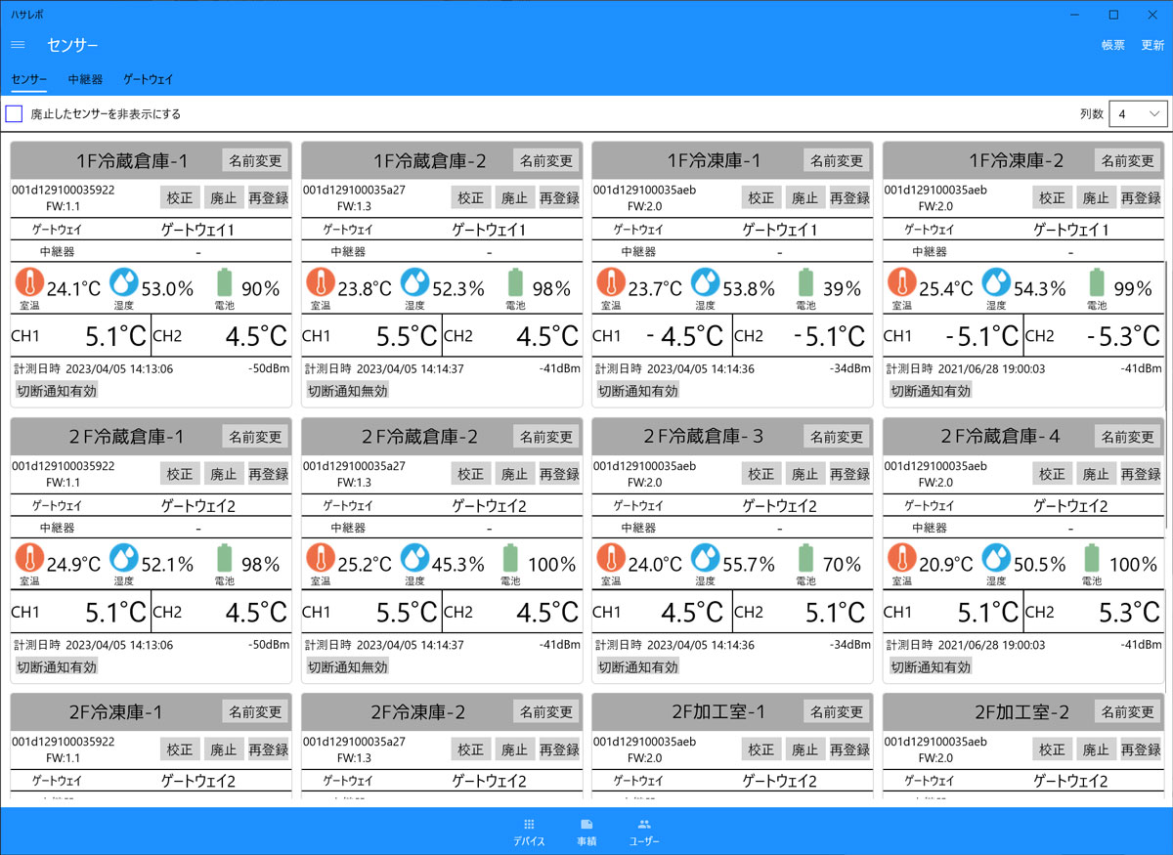This screenshot has height=855, width=1173.
Task: Click battery icon in 1F冷蔵倉庫-2 card
Action: (515, 284)
